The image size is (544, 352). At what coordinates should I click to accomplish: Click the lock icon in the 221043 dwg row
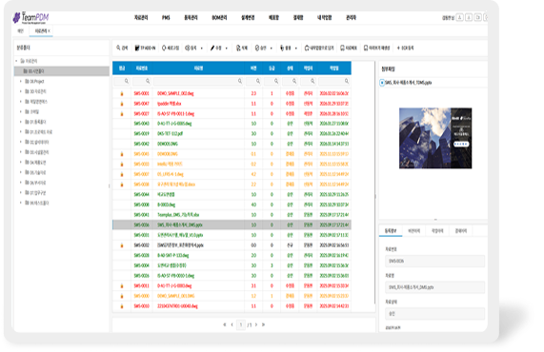pos(122,306)
